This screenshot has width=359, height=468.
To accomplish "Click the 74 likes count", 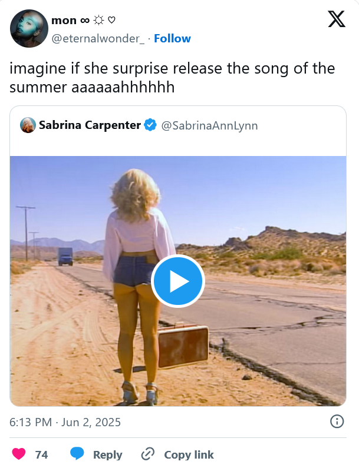I will 41,454.
